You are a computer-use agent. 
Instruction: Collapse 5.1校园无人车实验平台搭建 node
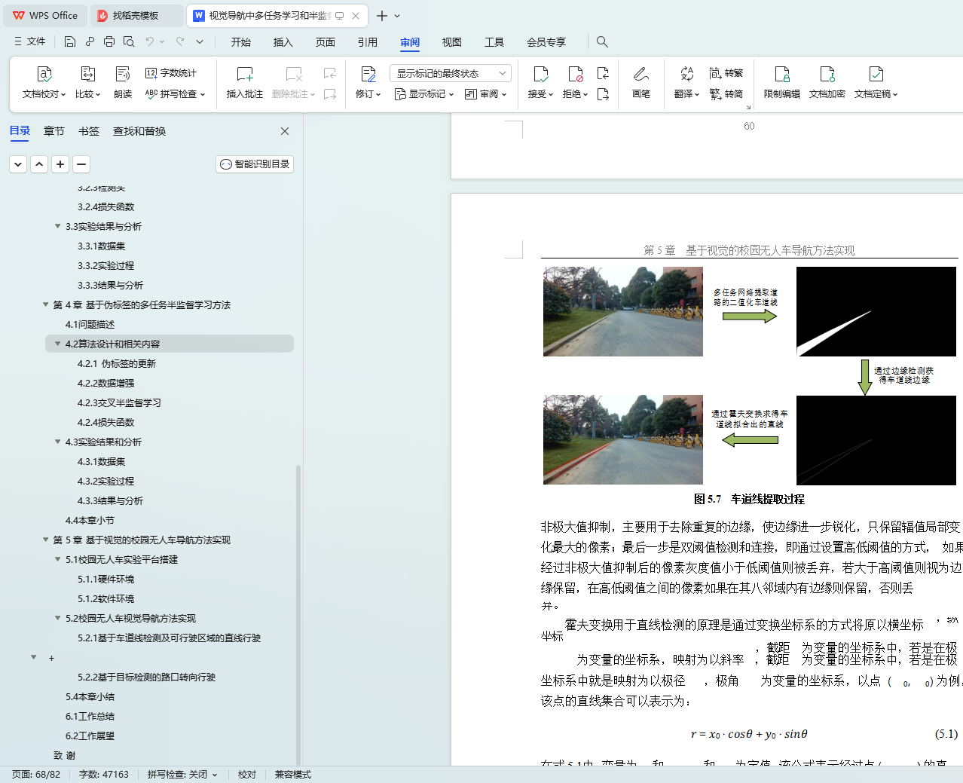pos(57,559)
